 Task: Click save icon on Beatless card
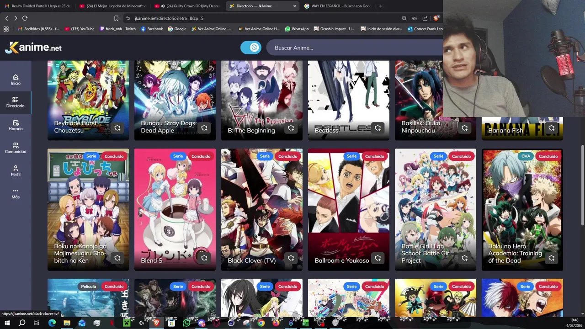[x=378, y=128]
